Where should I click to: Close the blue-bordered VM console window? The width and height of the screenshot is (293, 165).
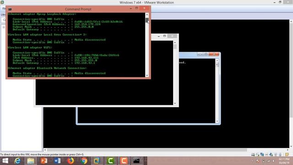tap(214, 54)
